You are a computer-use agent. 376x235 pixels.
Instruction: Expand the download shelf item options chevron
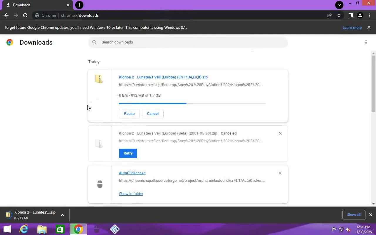point(63,215)
